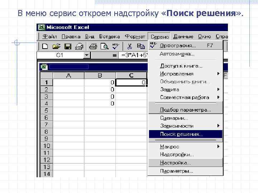Open the Name Box dropdown arrow
The image size is (258, 193).
coord(87,55)
